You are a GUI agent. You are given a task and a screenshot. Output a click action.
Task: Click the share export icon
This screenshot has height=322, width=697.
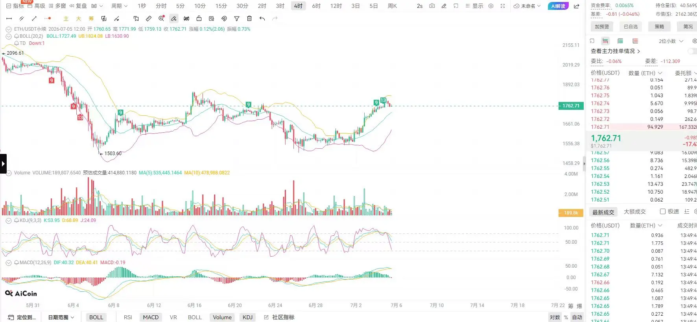click(577, 6)
